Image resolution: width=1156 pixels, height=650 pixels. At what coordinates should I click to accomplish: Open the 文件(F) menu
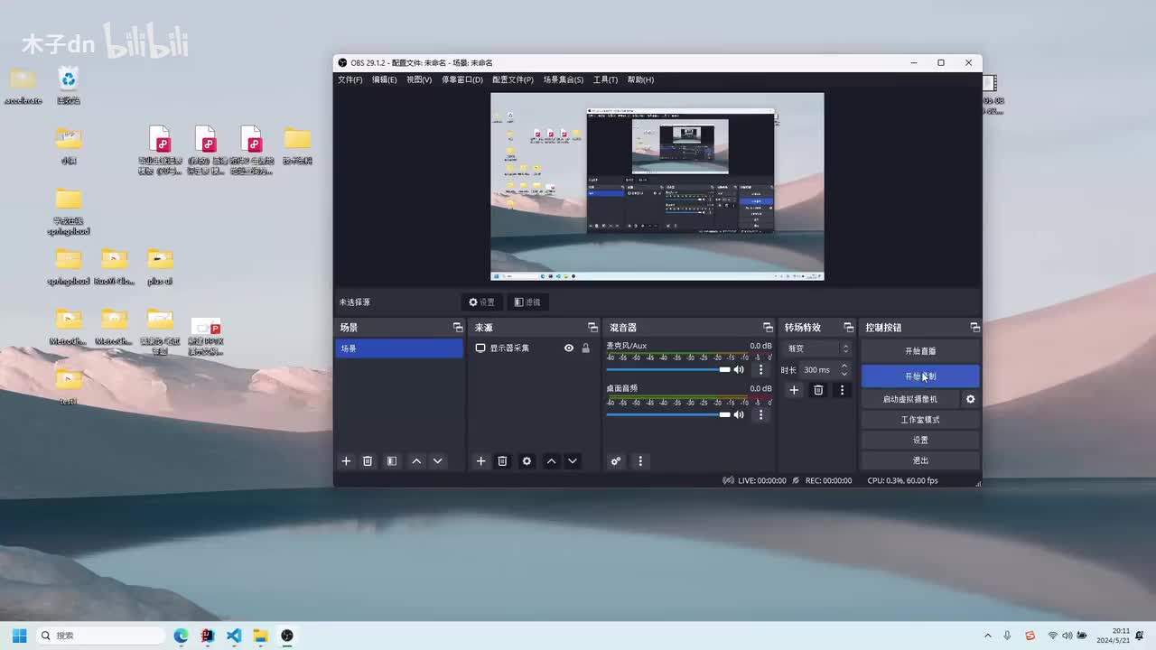coord(350,79)
